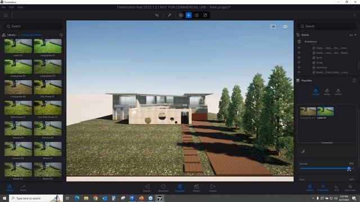Open the Stats tab in bottom bar

pyautogui.click(x=23, y=188)
